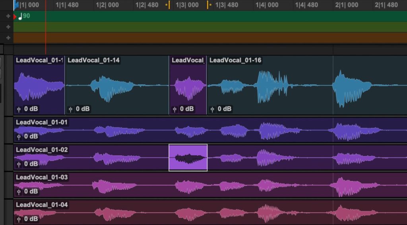Select the LeadVocal_01-01 playlist lane name
The width and height of the screenshot is (407, 225).
point(42,122)
